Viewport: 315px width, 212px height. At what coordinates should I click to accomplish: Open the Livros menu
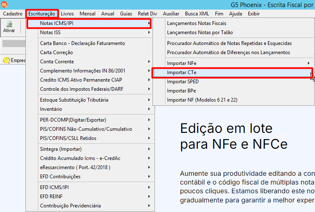point(67,14)
